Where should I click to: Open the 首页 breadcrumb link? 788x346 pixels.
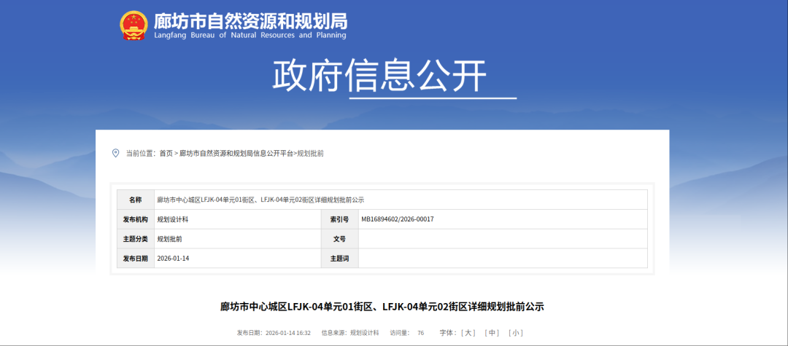click(x=166, y=154)
